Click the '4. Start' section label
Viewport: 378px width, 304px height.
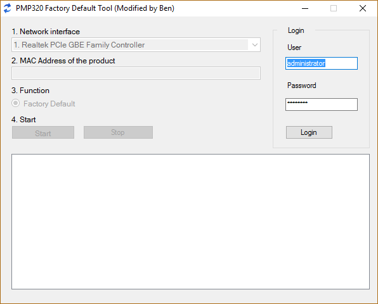point(23,120)
